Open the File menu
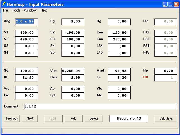This screenshot has width=180, height=135. coord(6,10)
